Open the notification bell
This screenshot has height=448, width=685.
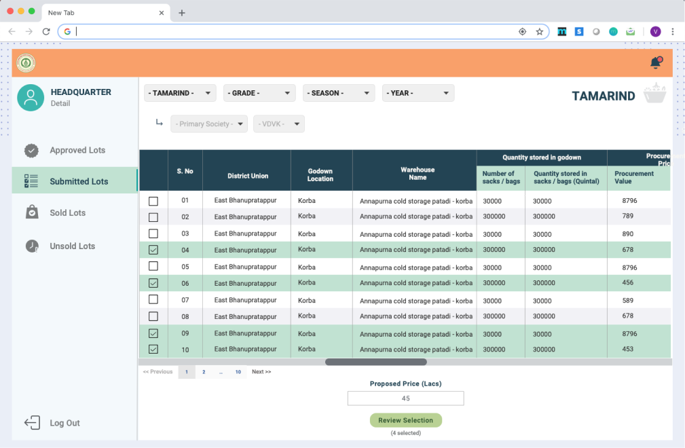click(x=656, y=62)
